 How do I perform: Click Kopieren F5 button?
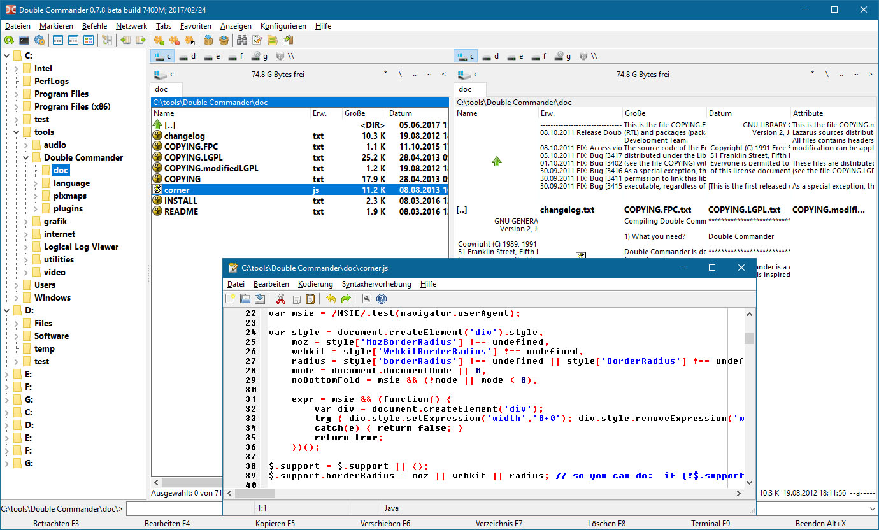point(275,524)
